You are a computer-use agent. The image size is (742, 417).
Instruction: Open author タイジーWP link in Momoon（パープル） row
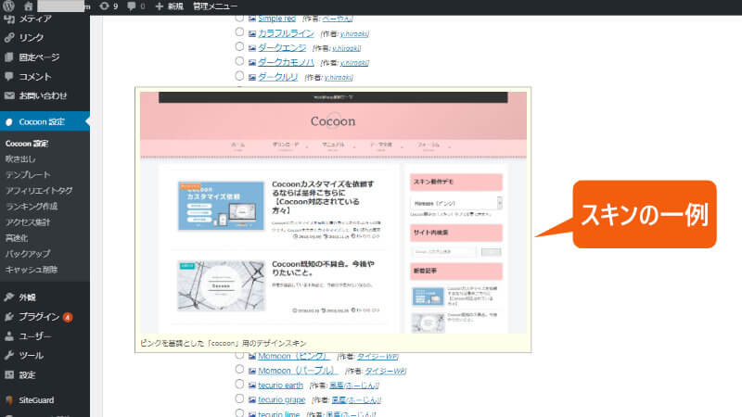[x=385, y=372]
